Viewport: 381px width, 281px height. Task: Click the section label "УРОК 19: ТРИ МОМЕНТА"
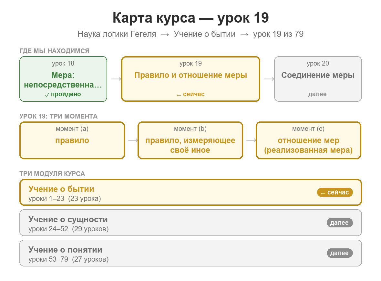(58, 116)
